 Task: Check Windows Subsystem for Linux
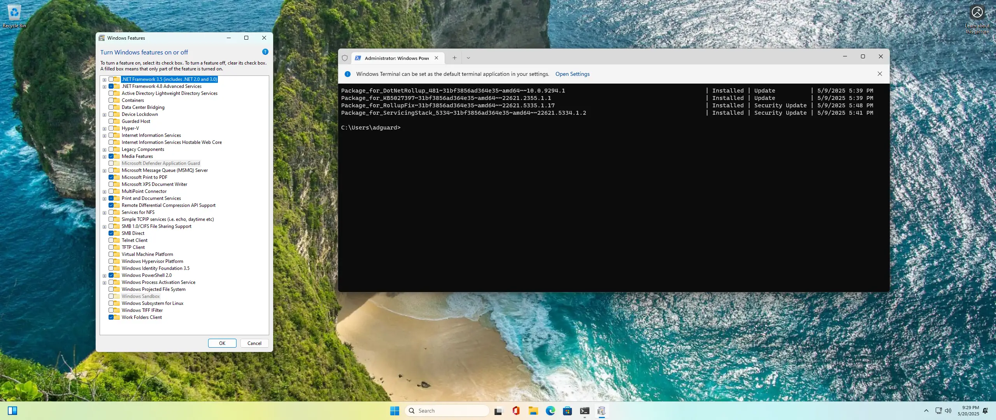[111, 303]
